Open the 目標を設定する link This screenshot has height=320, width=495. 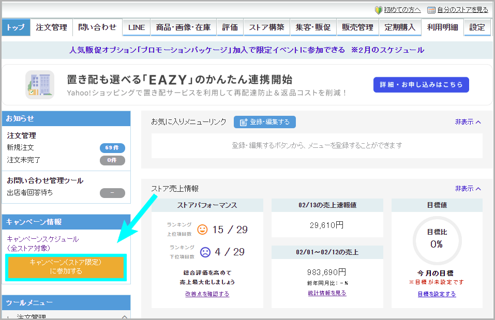[x=437, y=294]
